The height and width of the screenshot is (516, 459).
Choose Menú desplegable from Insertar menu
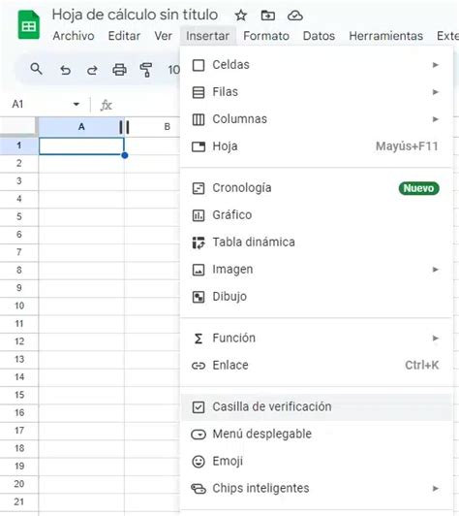coord(317,435)
